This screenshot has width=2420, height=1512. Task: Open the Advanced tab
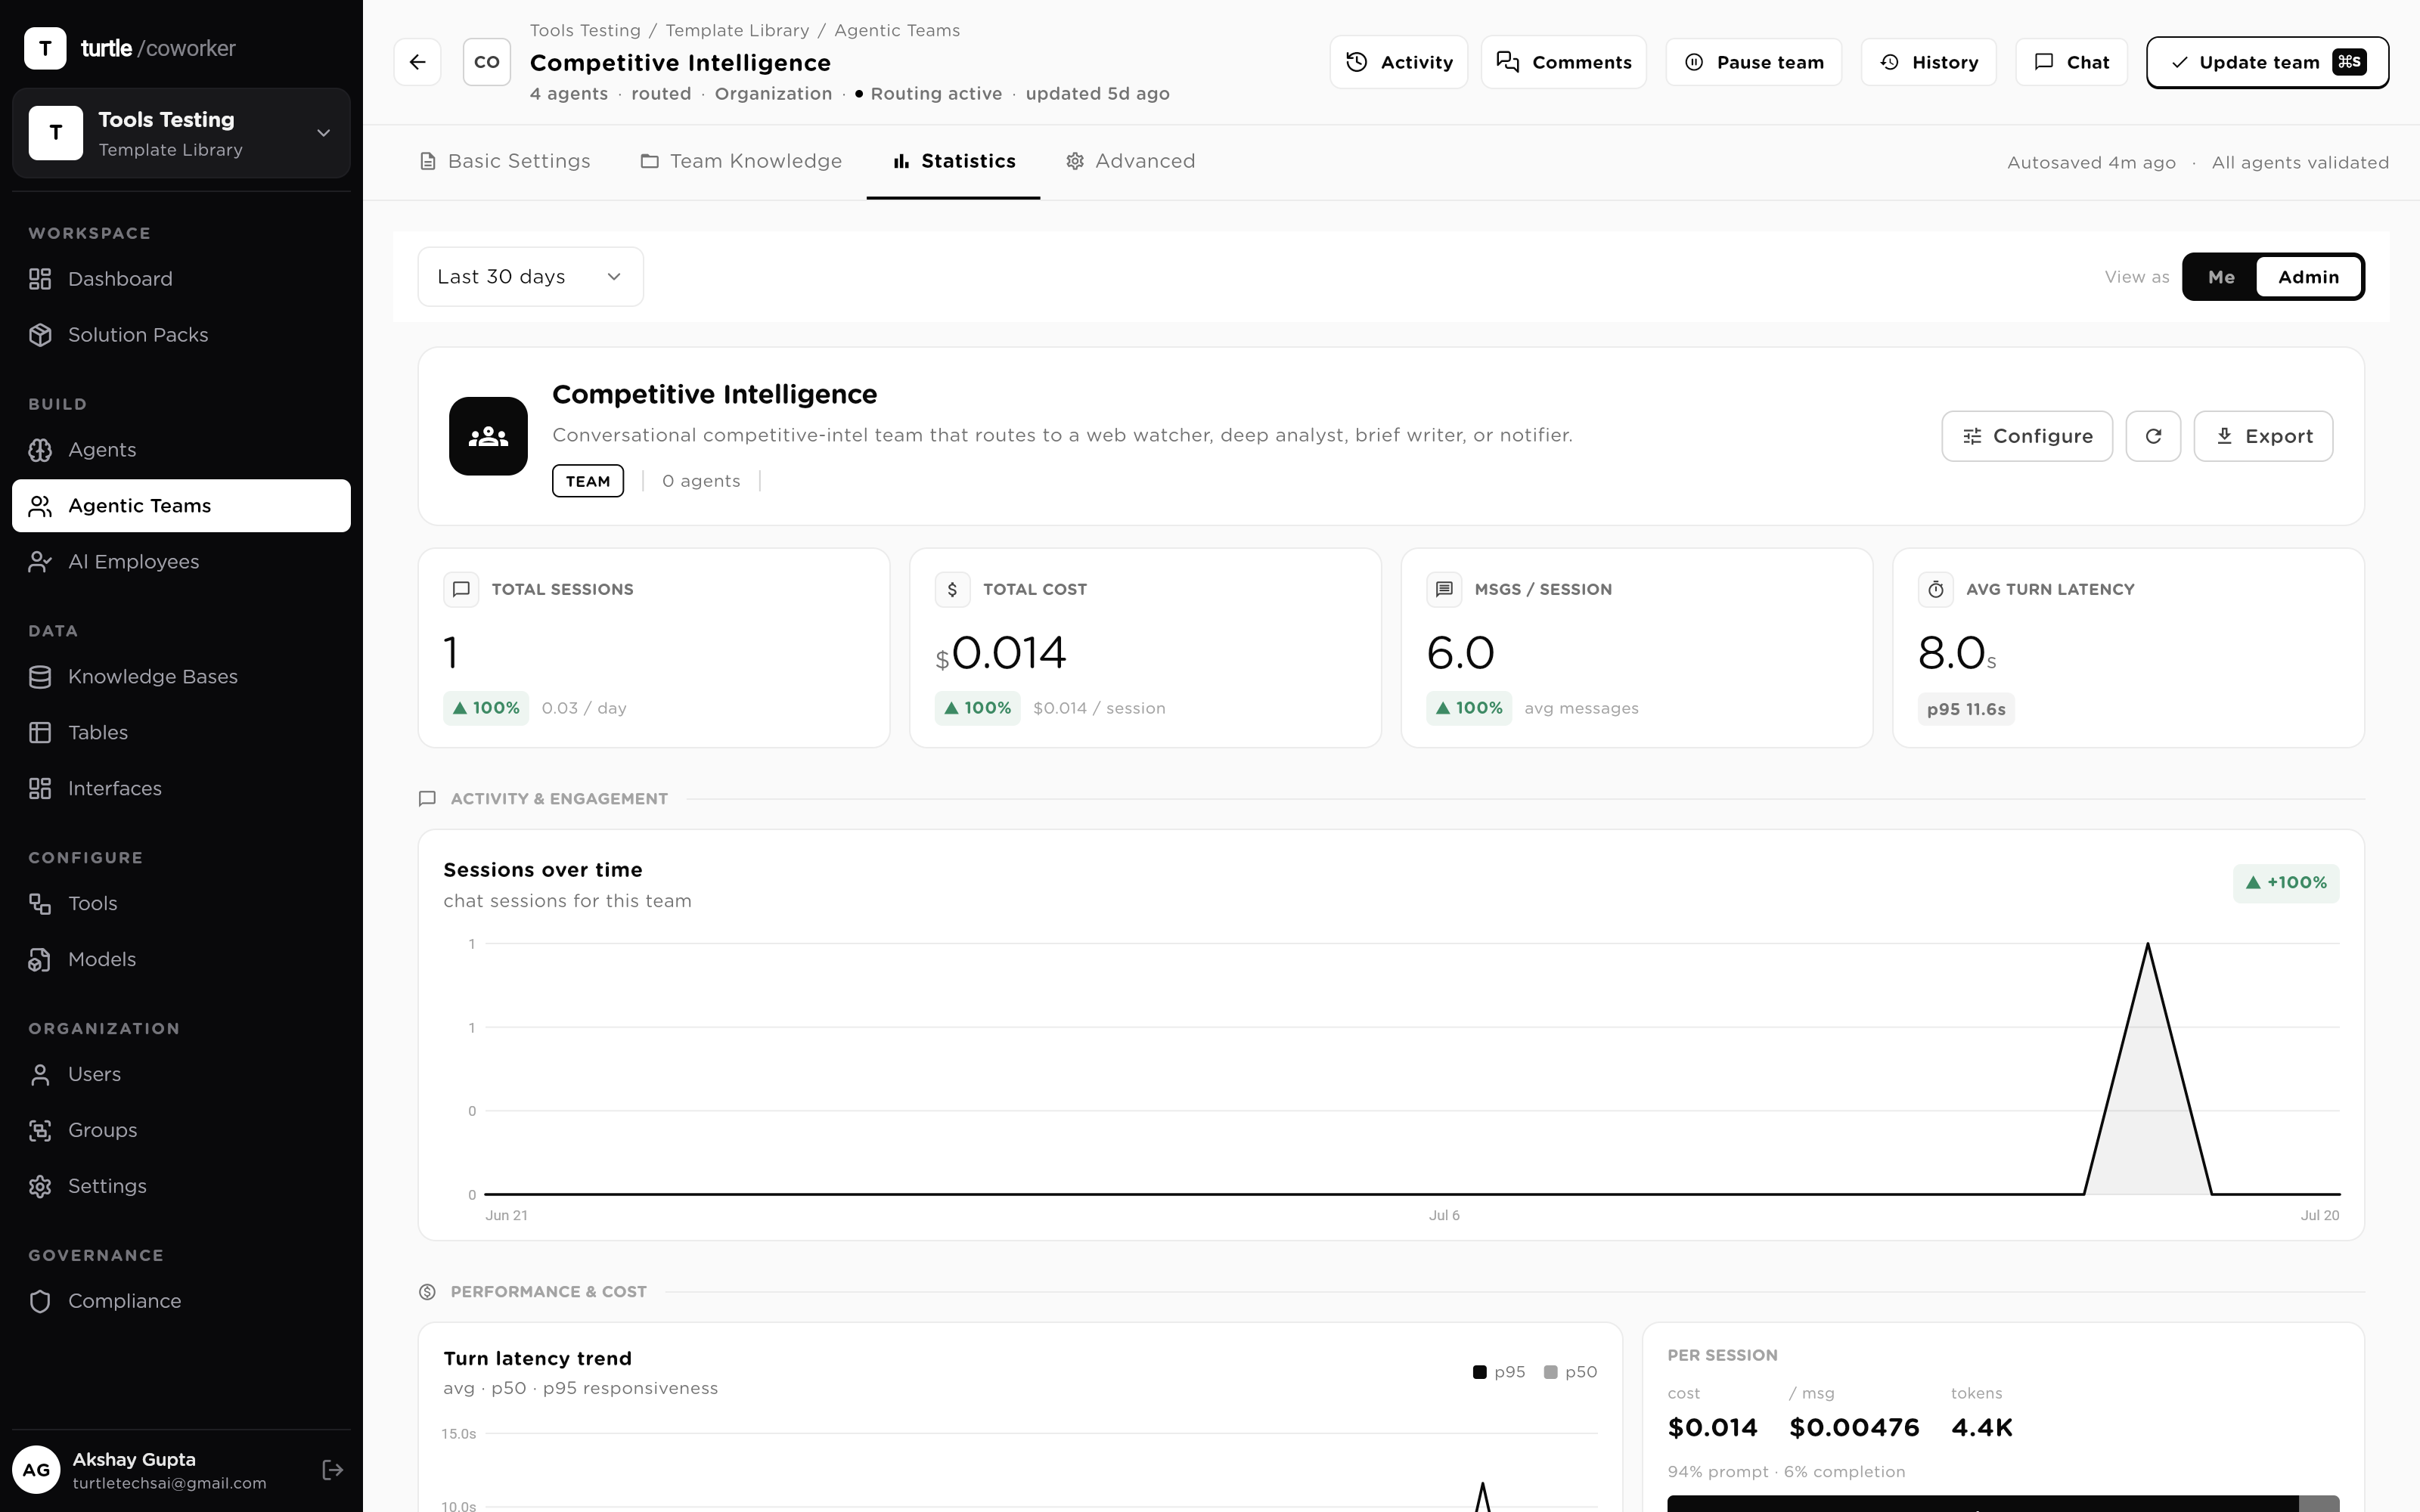pos(1130,162)
